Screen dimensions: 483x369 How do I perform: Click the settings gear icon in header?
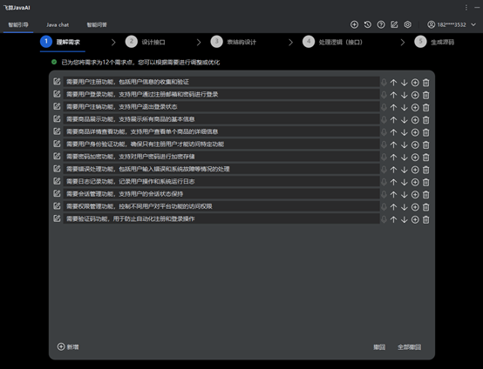(x=407, y=24)
